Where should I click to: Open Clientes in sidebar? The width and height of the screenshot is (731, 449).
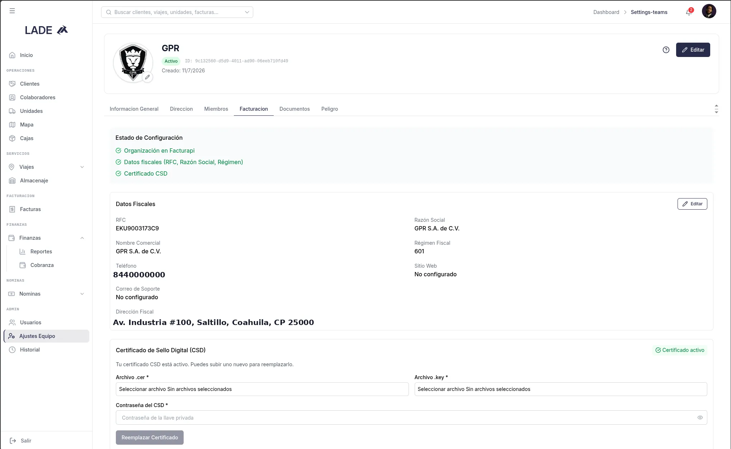tap(46, 84)
